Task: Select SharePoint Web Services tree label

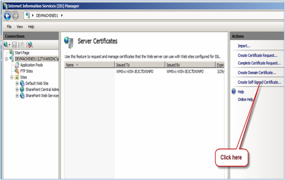Action: 42,96
